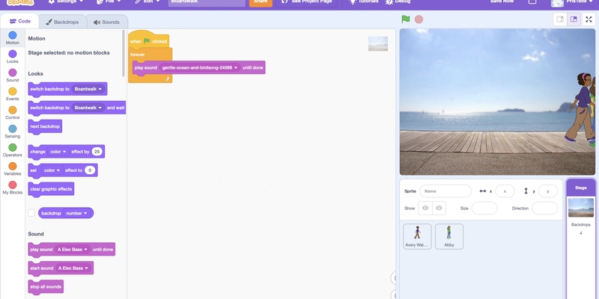Show the sprite using the eye icon
Image resolution: width=599 pixels, height=299 pixels.
point(425,208)
